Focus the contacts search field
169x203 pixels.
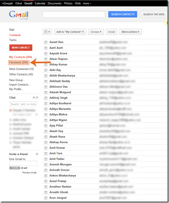pos(74,14)
